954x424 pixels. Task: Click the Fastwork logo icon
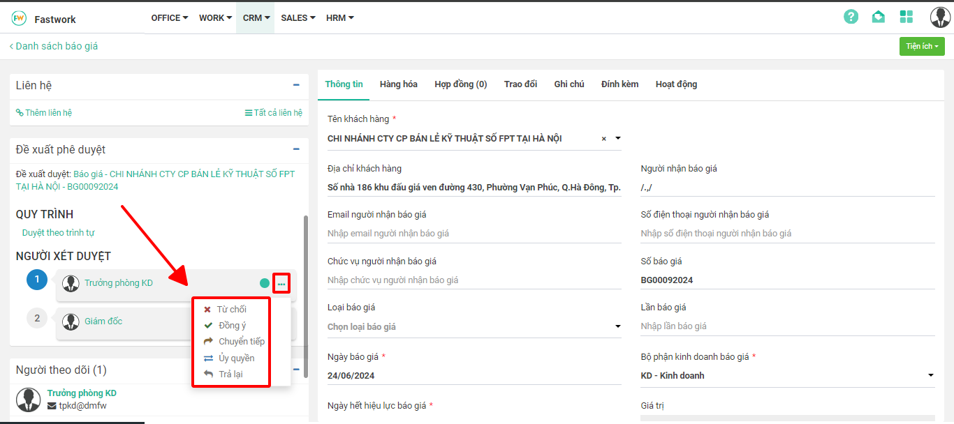(19, 18)
